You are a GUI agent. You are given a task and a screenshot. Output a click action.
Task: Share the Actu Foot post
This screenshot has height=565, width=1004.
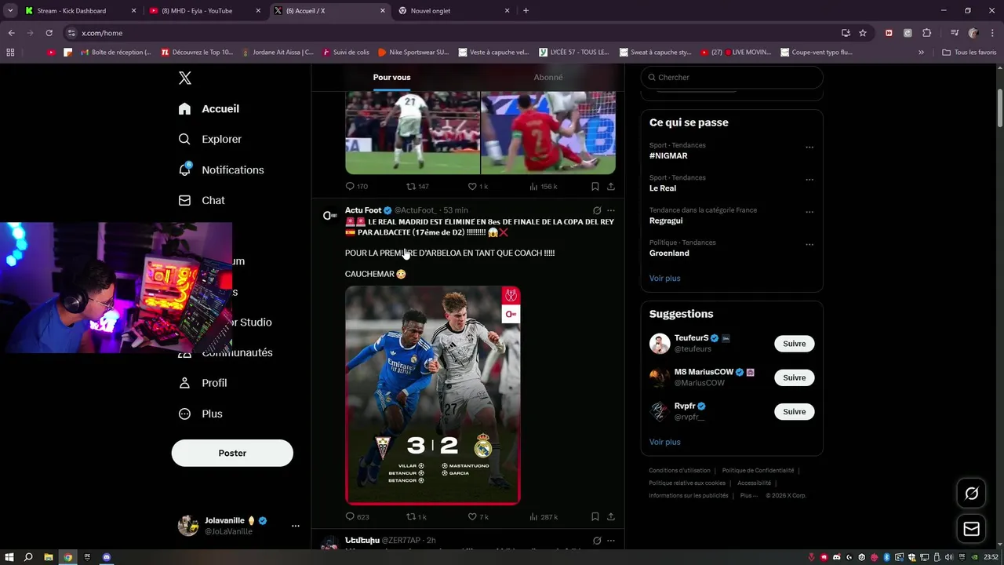click(x=611, y=517)
